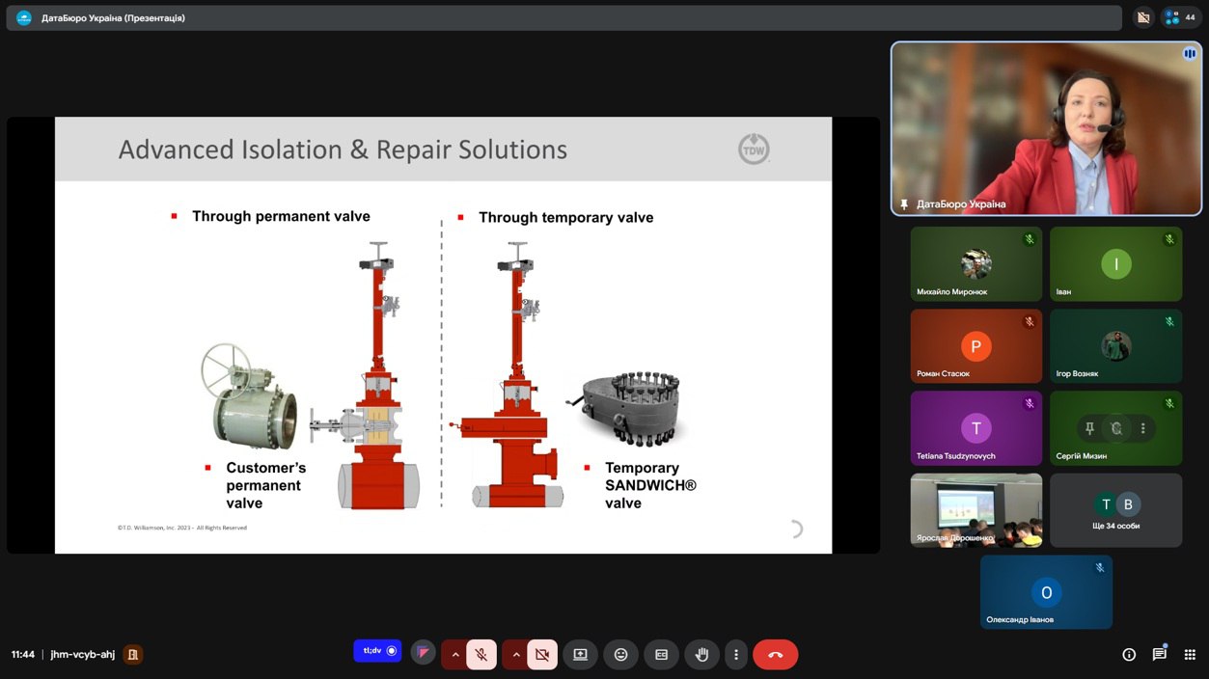Image resolution: width=1209 pixels, height=679 pixels.
Task: Pin Сергій Мизин's tile
Action: pyautogui.click(x=1089, y=428)
